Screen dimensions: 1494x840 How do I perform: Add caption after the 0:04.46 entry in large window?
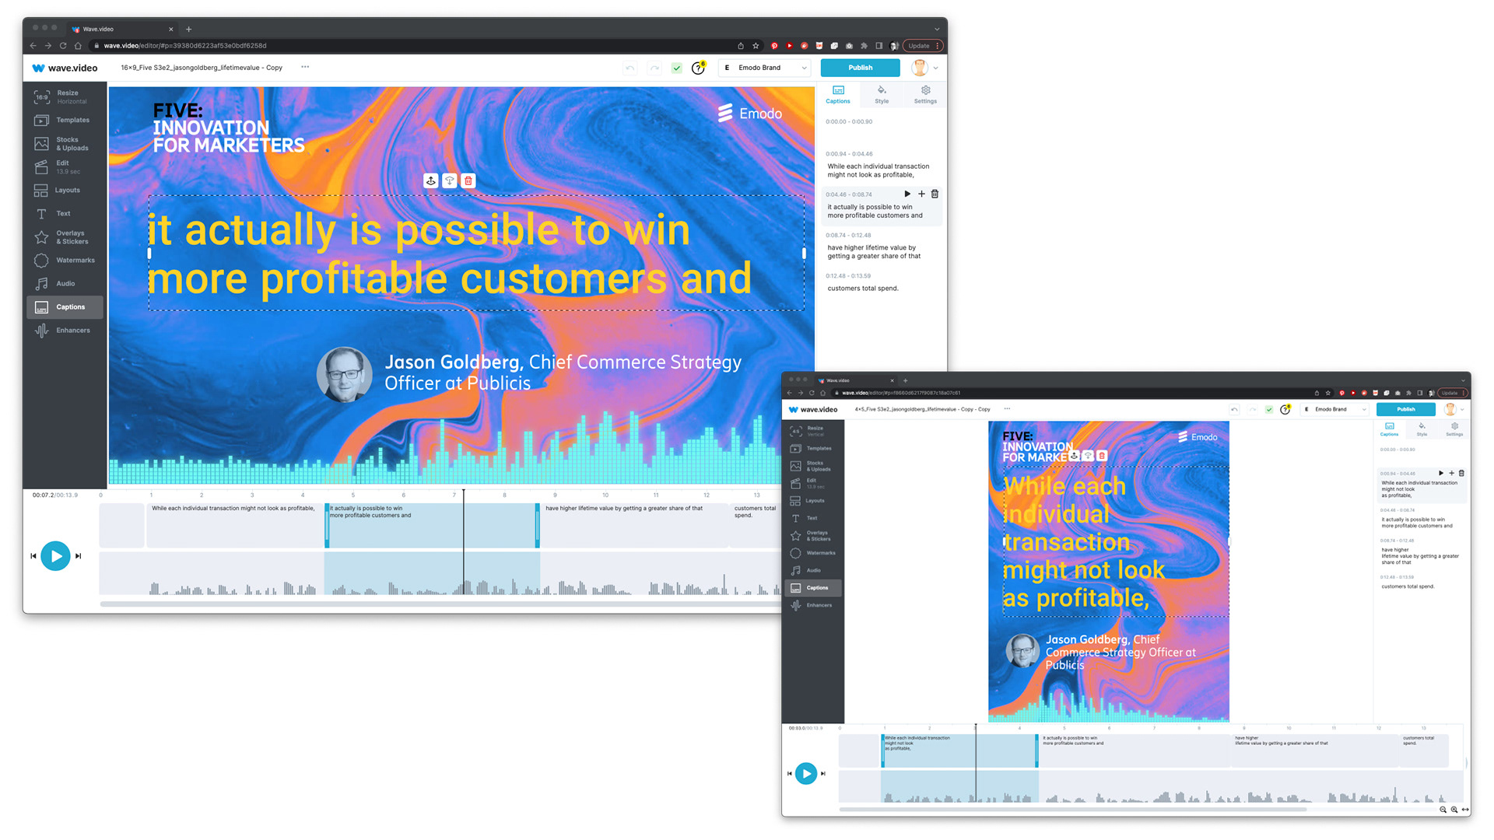pyautogui.click(x=921, y=194)
